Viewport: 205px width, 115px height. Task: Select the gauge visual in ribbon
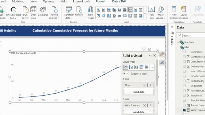point(119,16)
